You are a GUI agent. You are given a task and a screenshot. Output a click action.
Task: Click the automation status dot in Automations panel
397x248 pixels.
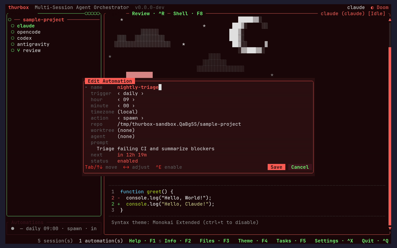coord(12,228)
